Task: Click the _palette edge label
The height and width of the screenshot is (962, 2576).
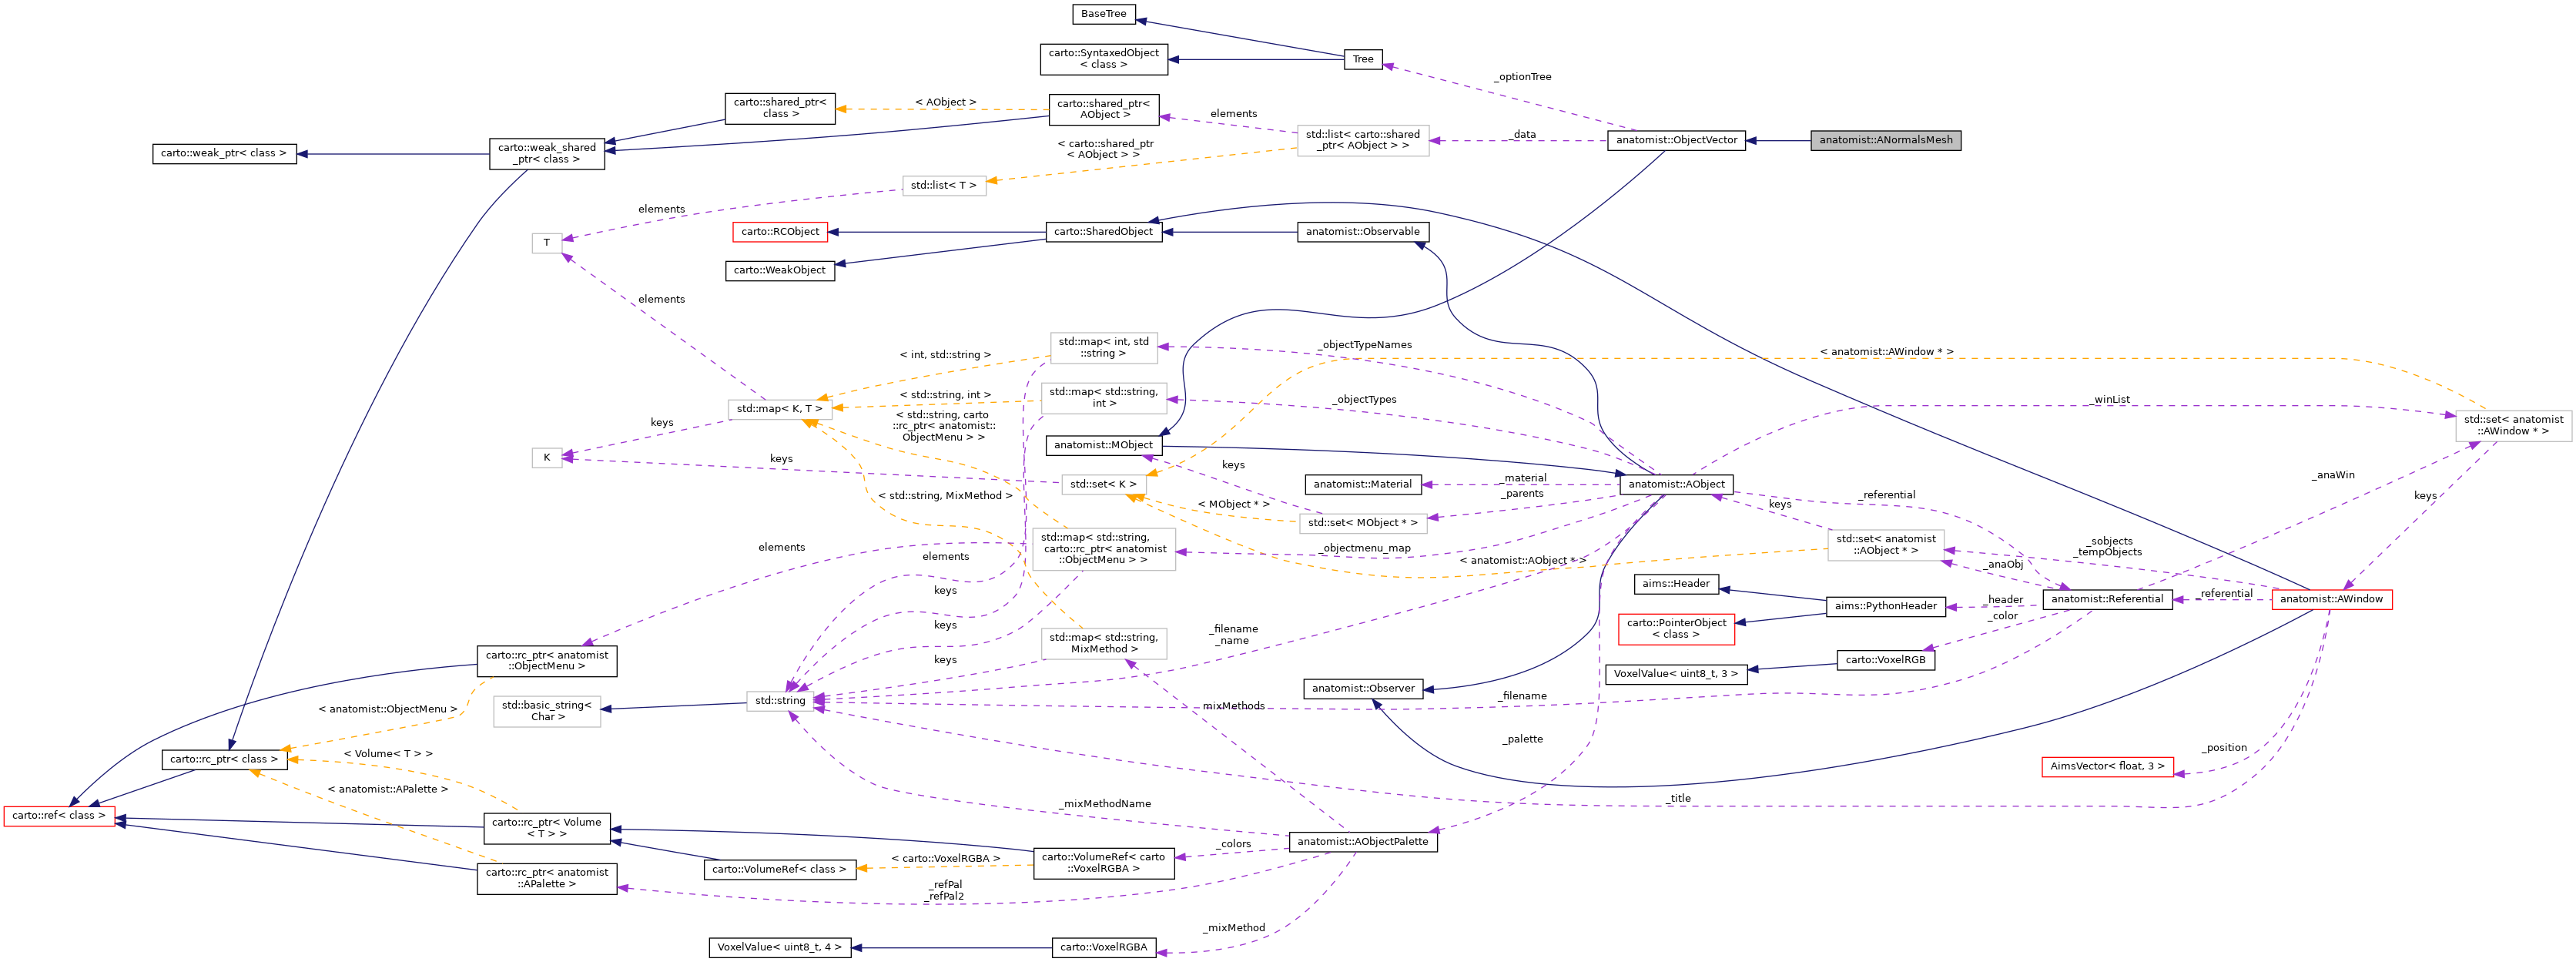Action: click(x=1522, y=740)
